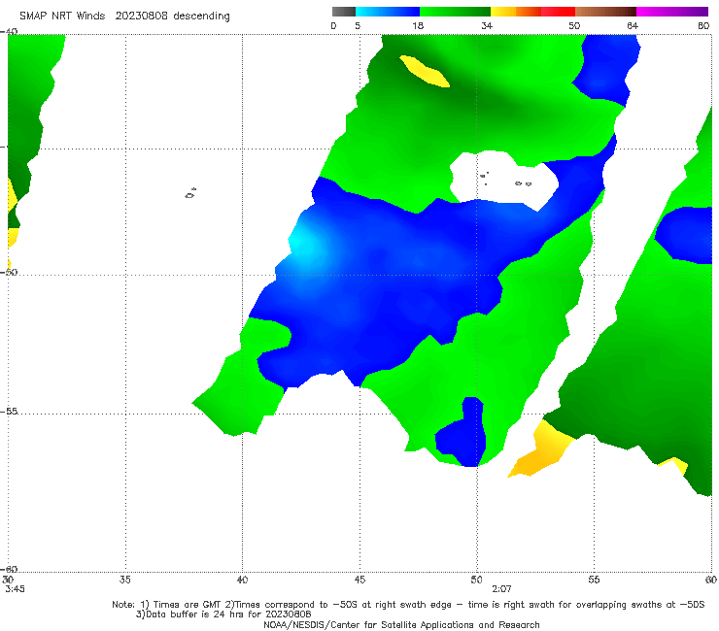The width and height of the screenshot is (719, 631).
Task: Click the swath time label '3:45'
Action: tap(15, 589)
